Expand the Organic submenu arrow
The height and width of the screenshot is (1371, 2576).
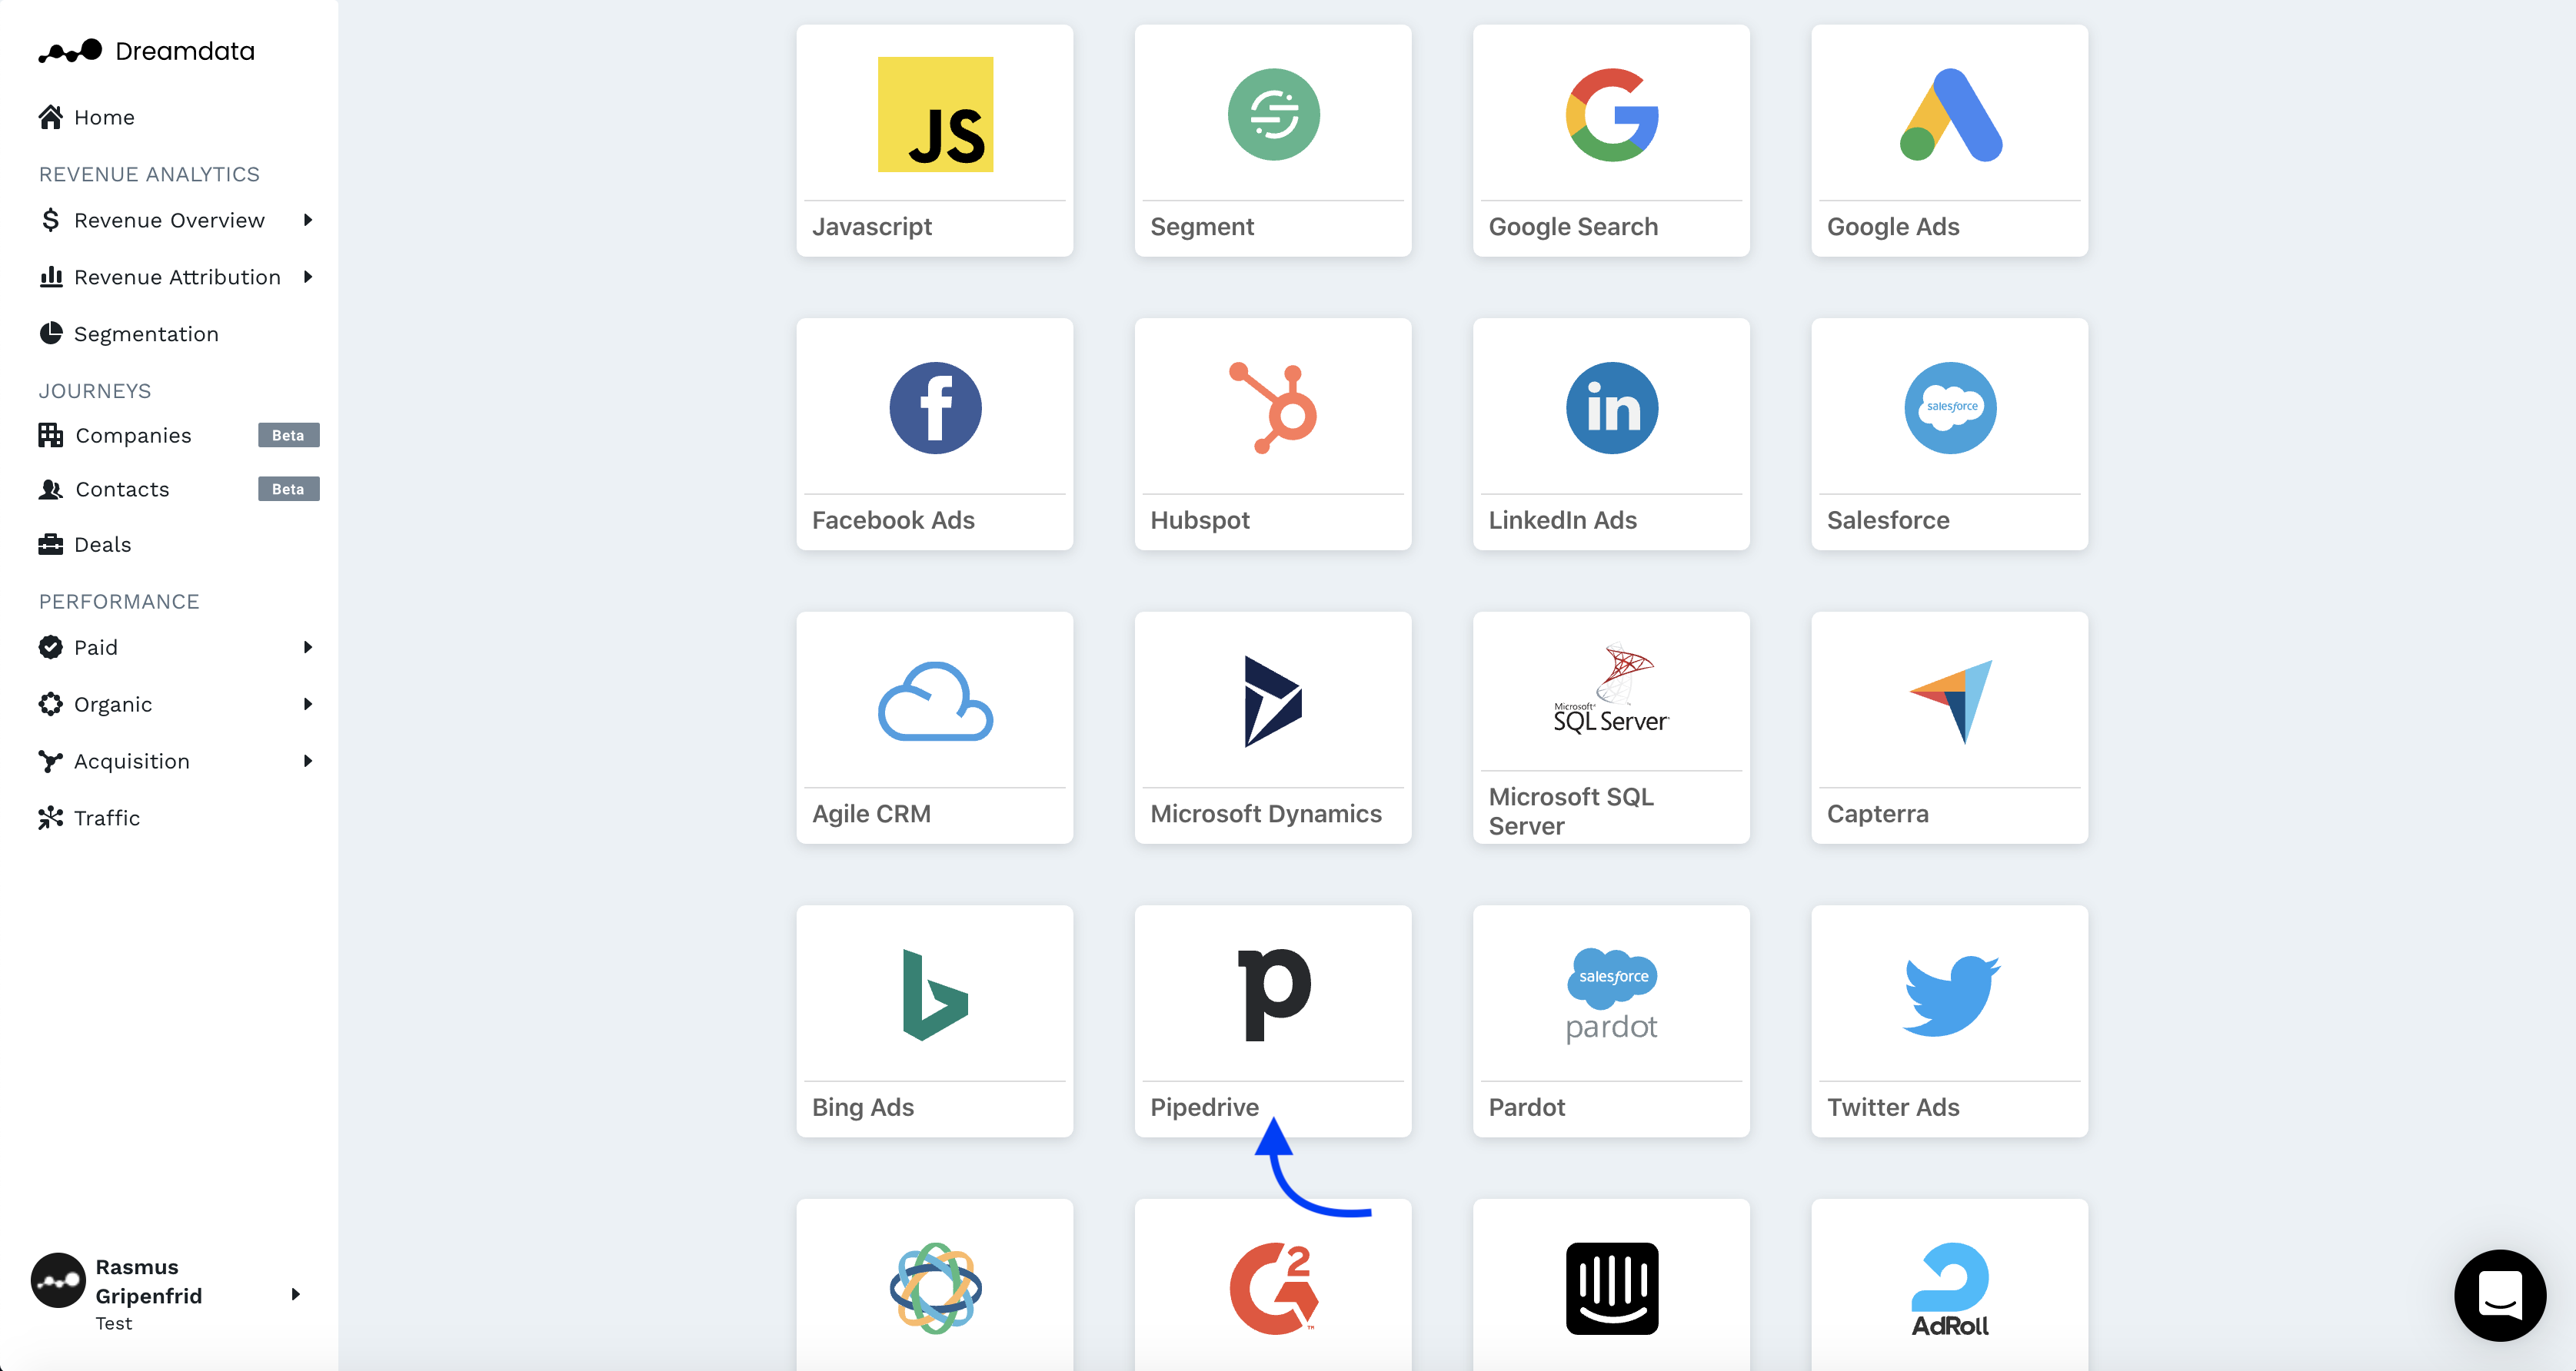[x=307, y=705]
